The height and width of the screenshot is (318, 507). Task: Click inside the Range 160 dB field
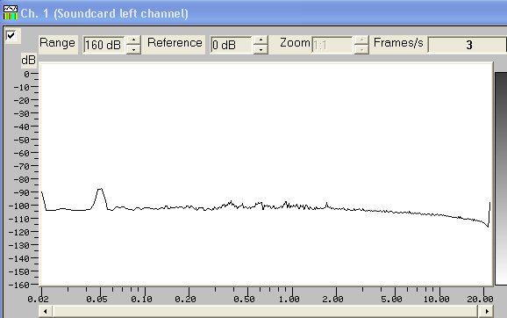(104, 45)
